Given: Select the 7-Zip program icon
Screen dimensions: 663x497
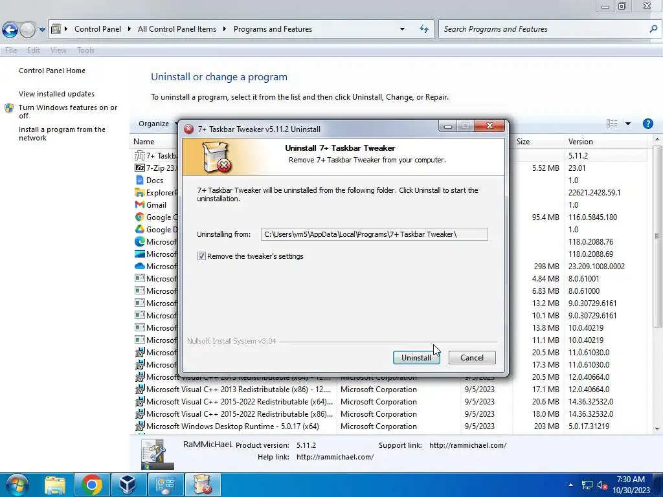Looking at the screenshot, I should pyautogui.click(x=140, y=168).
